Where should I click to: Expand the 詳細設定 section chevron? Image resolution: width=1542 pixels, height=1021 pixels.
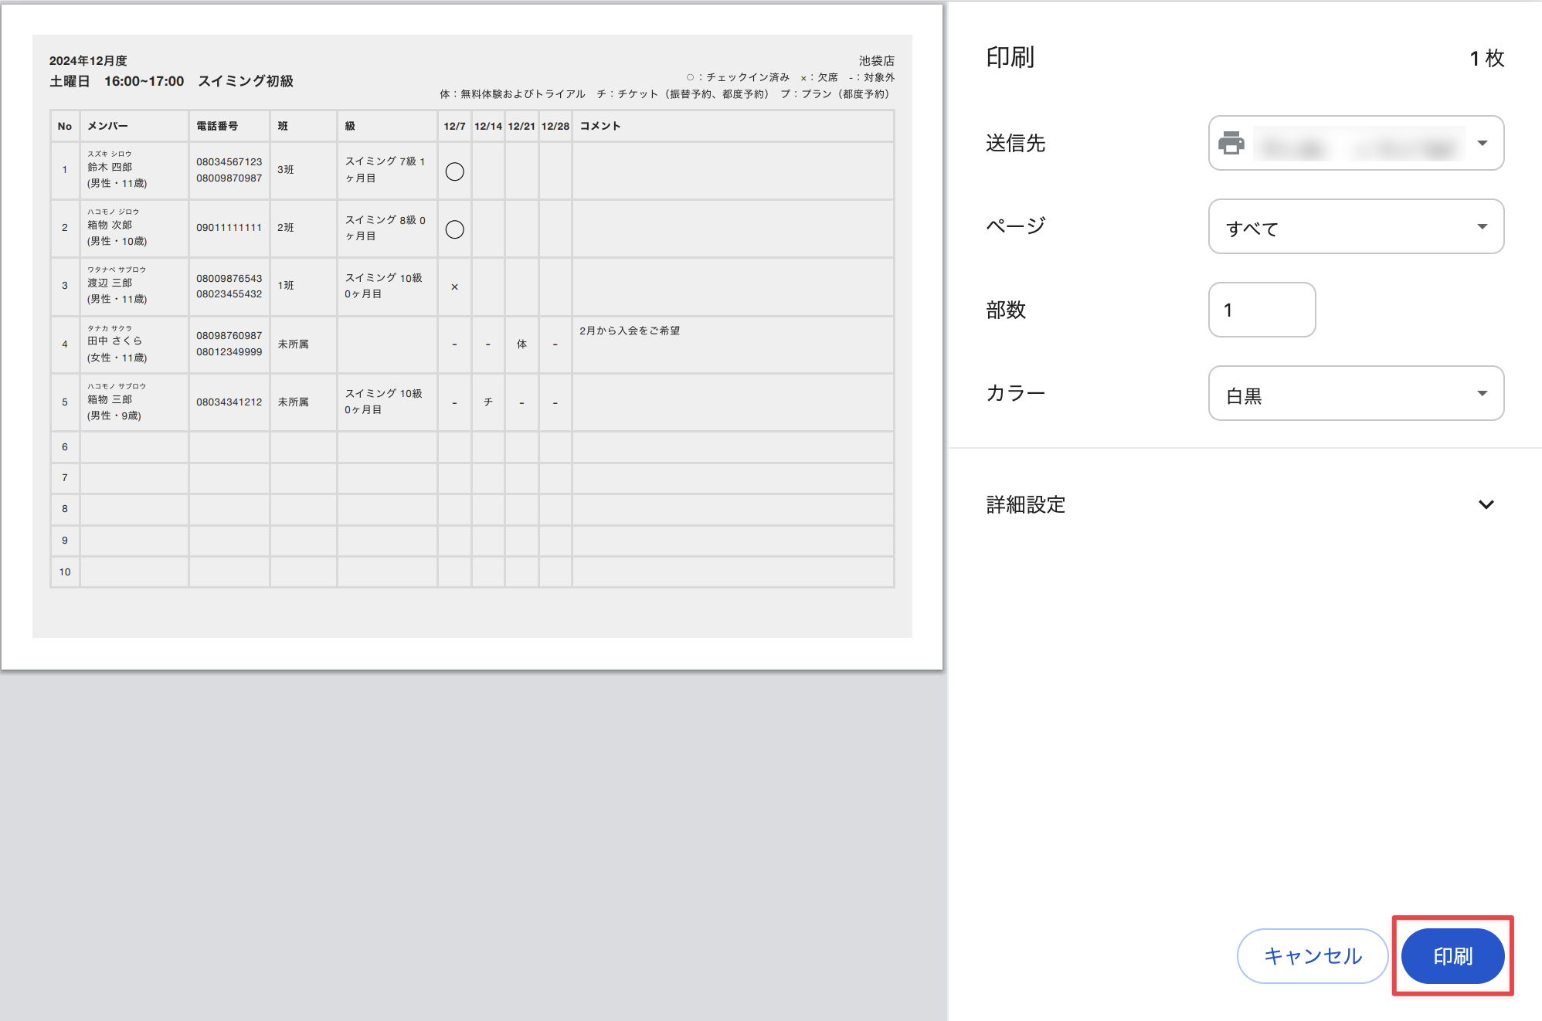(x=1486, y=504)
